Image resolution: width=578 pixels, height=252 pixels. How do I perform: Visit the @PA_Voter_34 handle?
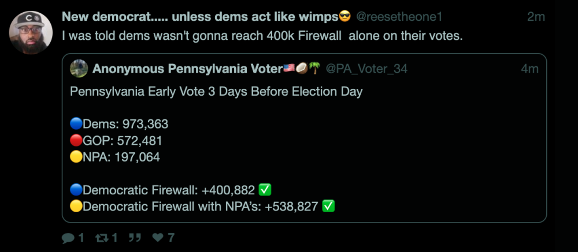point(366,69)
